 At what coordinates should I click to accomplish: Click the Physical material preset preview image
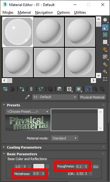pyautogui.click(x=28, y=123)
